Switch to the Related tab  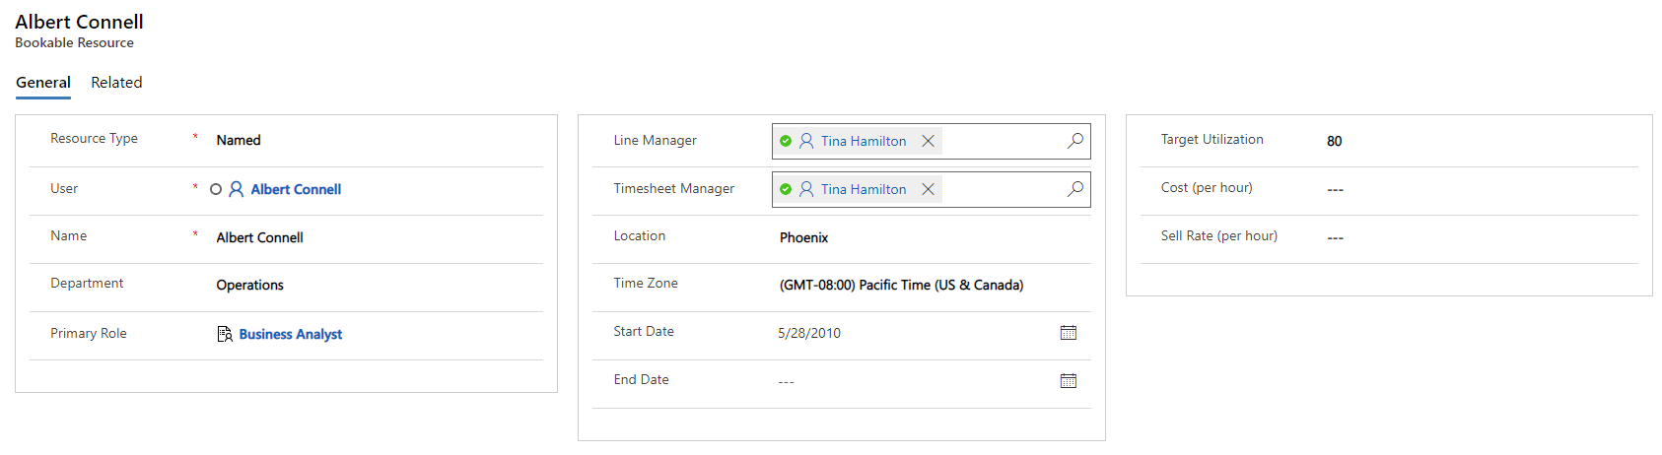116,83
